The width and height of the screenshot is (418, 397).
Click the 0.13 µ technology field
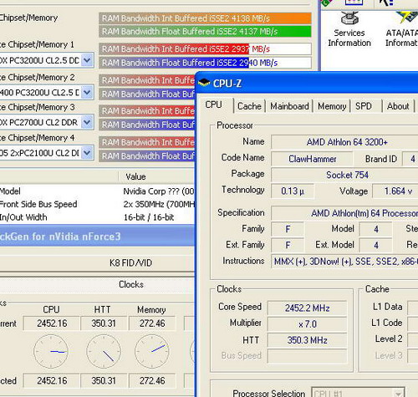[x=293, y=191]
